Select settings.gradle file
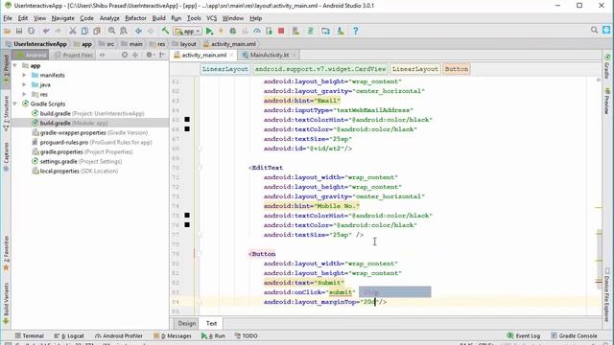The width and height of the screenshot is (614, 345). pyautogui.click(x=77, y=161)
